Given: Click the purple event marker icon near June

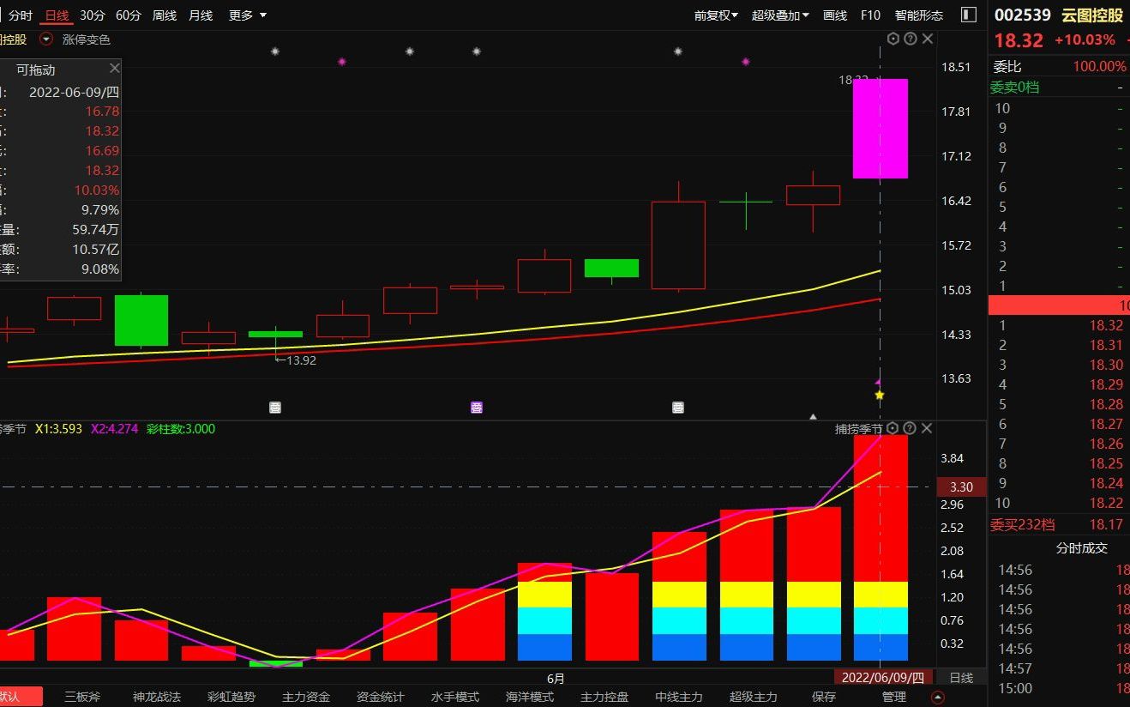Looking at the screenshot, I should coord(477,408).
